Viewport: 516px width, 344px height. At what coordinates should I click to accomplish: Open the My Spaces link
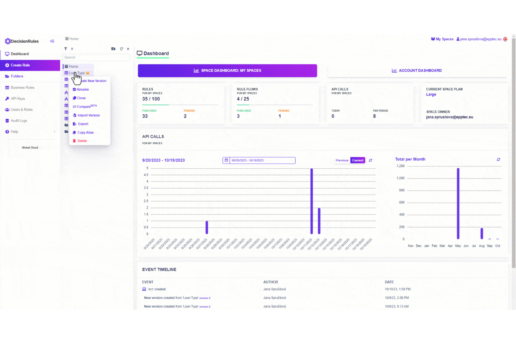(442, 39)
